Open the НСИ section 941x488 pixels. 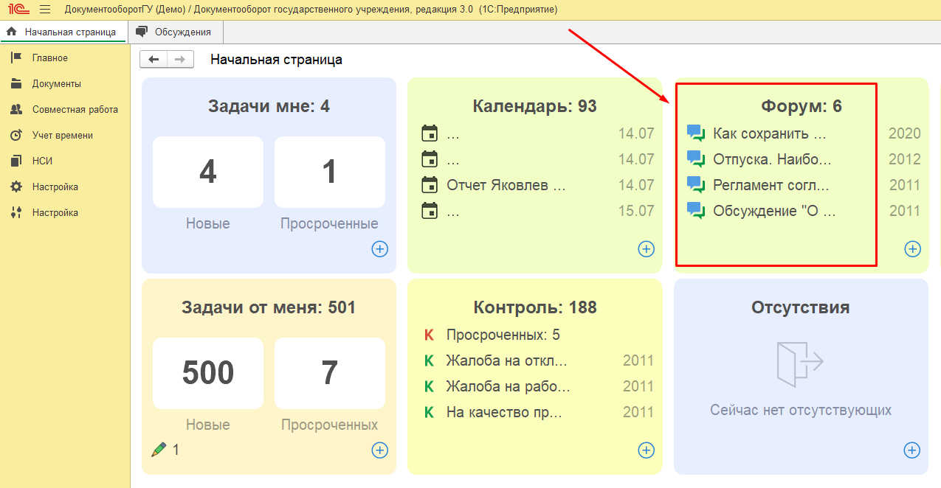tap(42, 161)
